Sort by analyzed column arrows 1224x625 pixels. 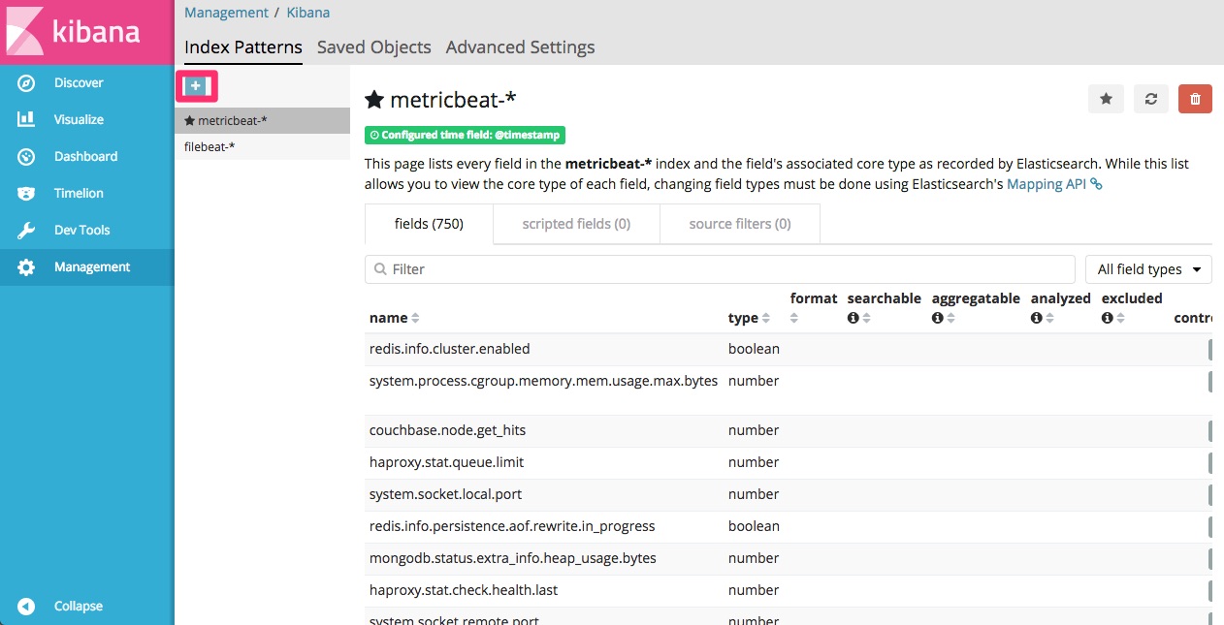tap(1049, 318)
